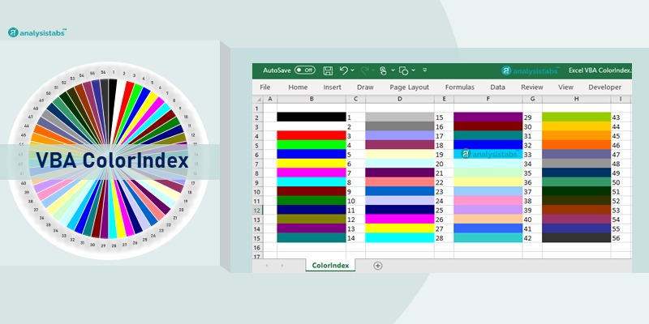Switch to the Review tab

[532, 87]
